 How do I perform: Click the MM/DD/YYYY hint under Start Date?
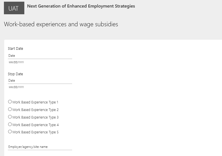click(16, 62)
